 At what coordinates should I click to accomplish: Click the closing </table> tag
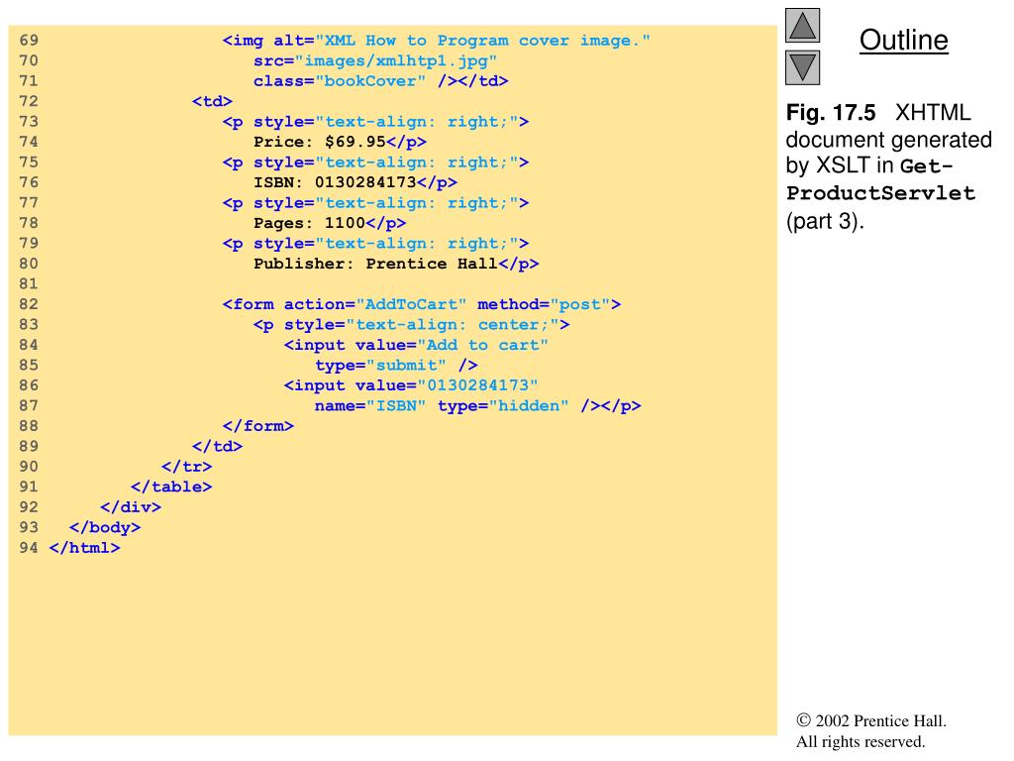[171, 487]
